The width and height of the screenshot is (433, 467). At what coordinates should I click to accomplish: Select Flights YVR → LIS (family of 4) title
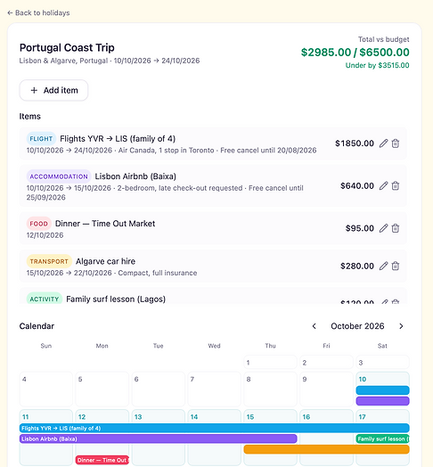point(118,139)
